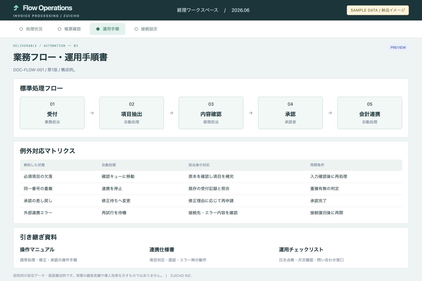Screen dimensions: 422x281
Task: Click the 修正理由に応じて再申請 cell
Action: [x=211, y=201]
